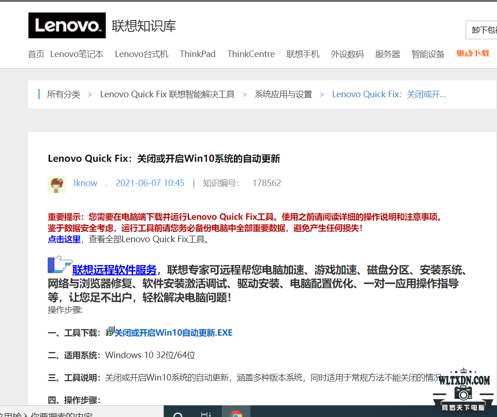The height and width of the screenshot is (417, 497).
Task: Click the 四、操作步骤 heading
Action: coord(74,400)
